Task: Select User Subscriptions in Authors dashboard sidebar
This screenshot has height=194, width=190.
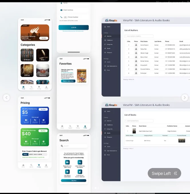Action: pos(112,66)
